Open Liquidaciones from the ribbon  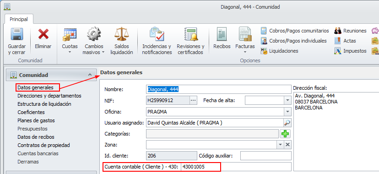pos(279,51)
